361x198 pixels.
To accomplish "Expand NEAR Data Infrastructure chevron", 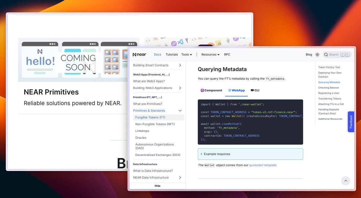I will pyautogui.click(x=180, y=178).
